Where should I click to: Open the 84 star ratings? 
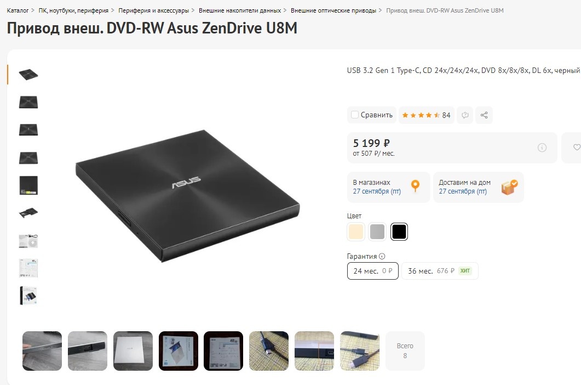pyautogui.click(x=426, y=115)
